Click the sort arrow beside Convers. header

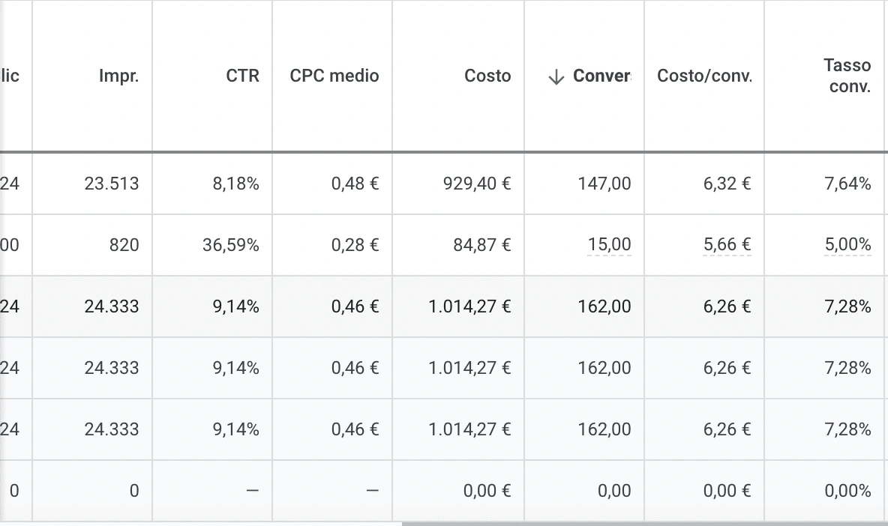point(556,77)
